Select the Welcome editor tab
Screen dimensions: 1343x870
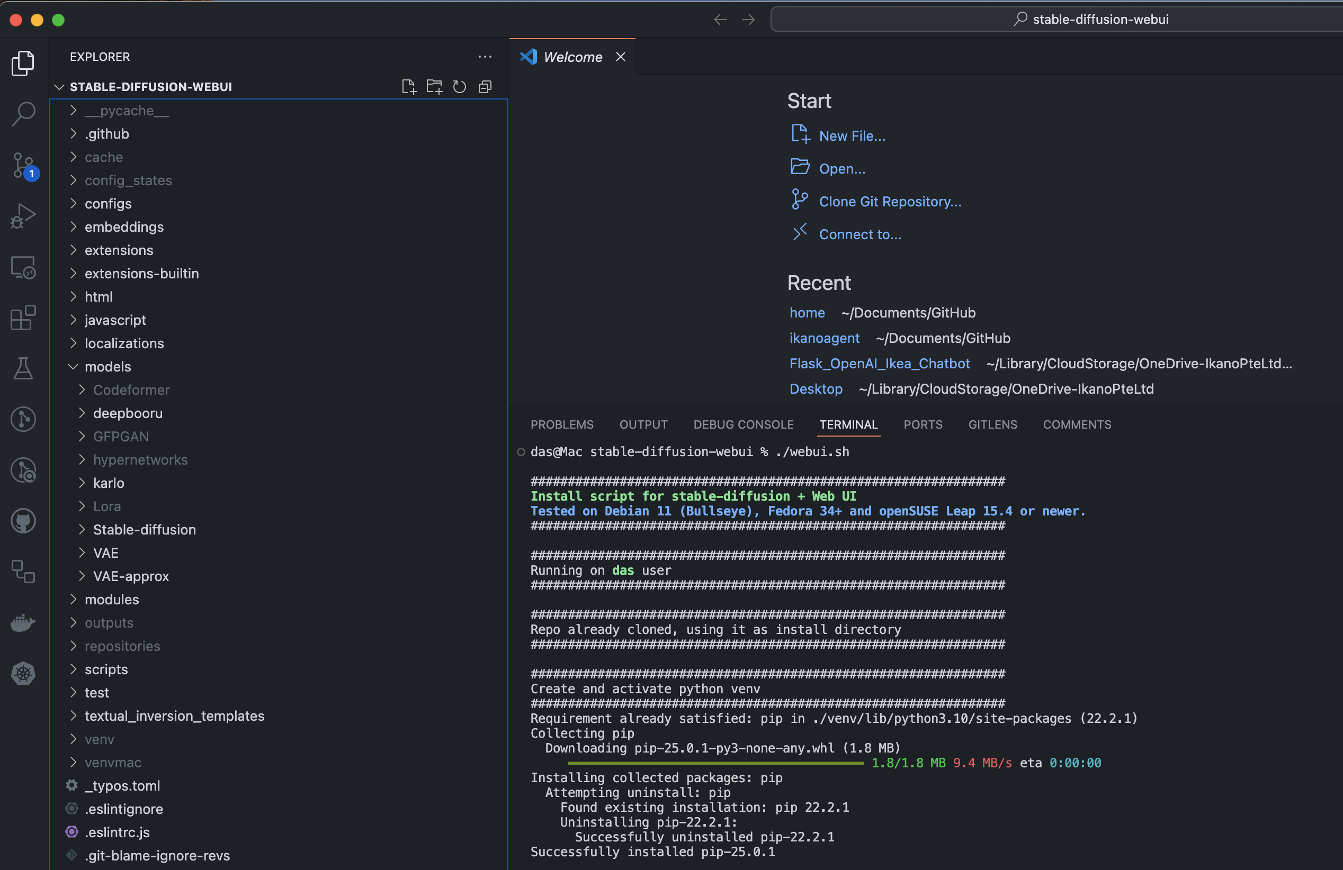(x=572, y=57)
